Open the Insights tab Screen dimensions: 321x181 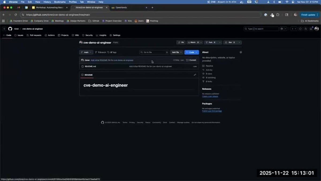pos(101,35)
